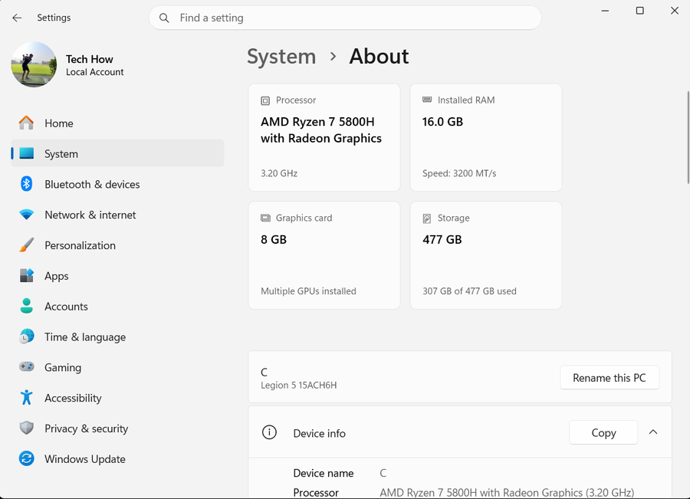Click the search magnifier icon
This screenshot has width=690, height=499.
[x=164, y=18]
